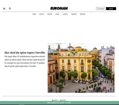The image size is (119, 105).
Task: Click the Sevilla plaza article photo
Action: [81, 68]
